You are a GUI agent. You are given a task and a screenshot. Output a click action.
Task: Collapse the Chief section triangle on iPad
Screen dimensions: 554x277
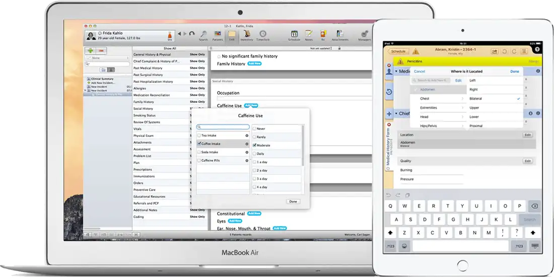(x=396, y=114)
